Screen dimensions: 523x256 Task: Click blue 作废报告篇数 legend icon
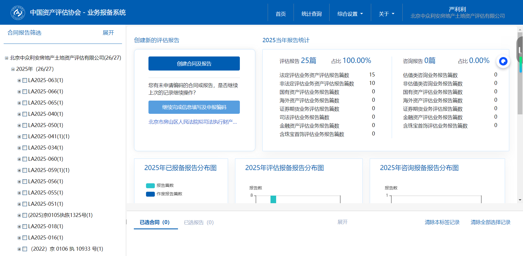click(x=150, y=194)
